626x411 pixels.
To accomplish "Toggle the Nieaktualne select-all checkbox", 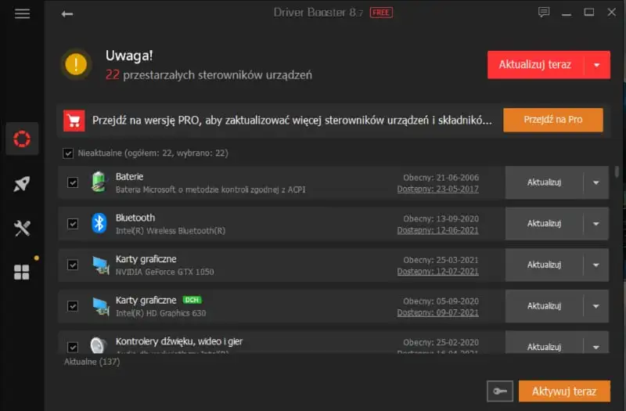I will pyautogui.click(x=68, y=153).
